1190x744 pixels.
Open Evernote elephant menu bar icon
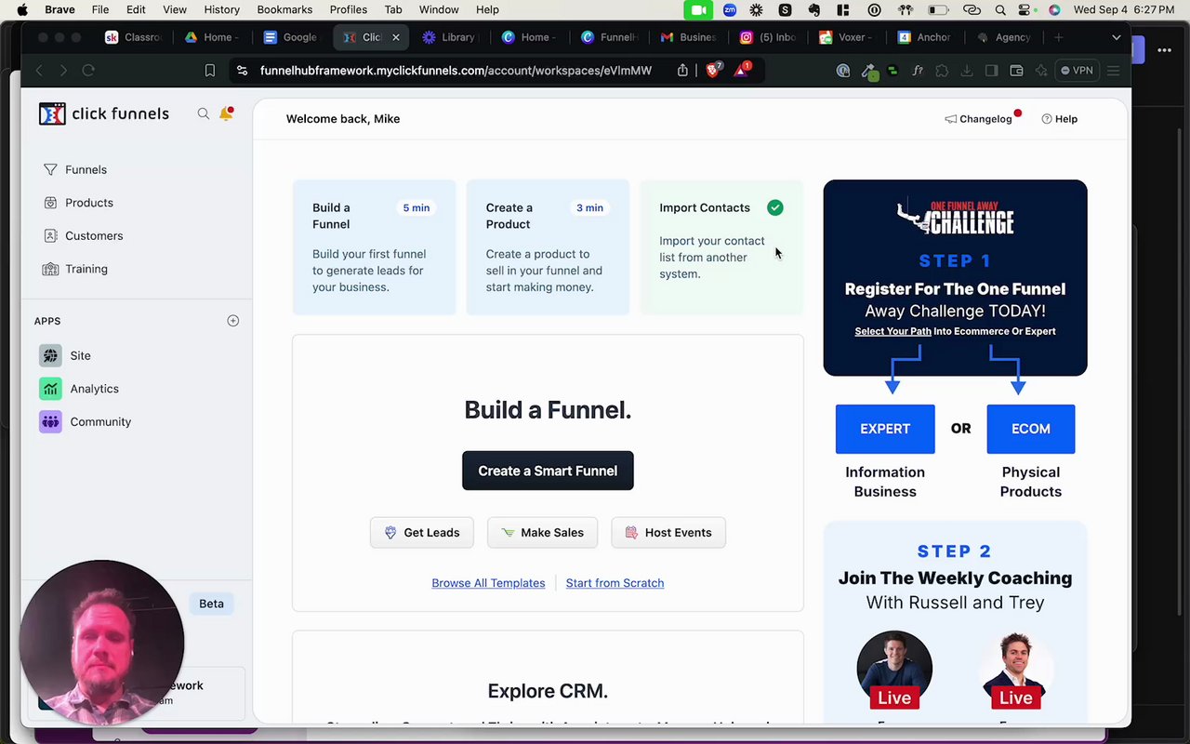[x=815, y=10]
